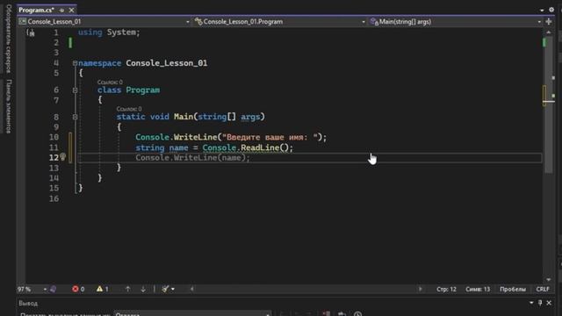Click the Console.WriteLine(name); line

tap(192, 158)
